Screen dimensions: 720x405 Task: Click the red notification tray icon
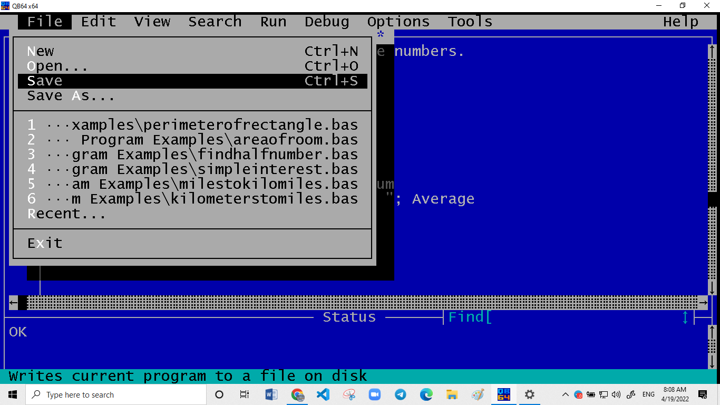[578, 394]
